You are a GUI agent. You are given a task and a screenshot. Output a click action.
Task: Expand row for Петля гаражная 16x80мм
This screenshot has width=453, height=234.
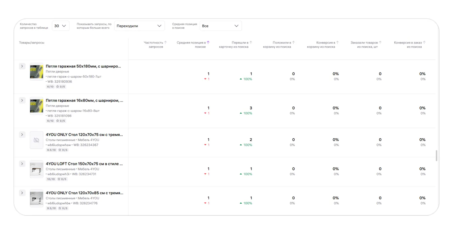pyautogui.click(x=22, y=100)
